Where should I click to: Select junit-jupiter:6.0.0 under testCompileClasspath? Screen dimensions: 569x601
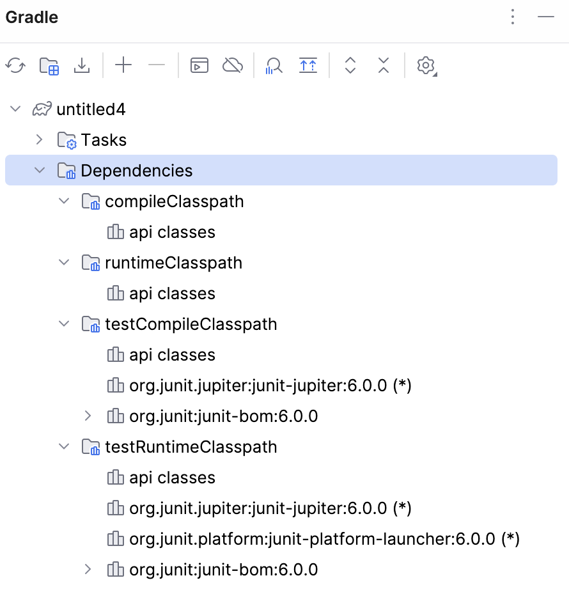(x=281, y=385)
